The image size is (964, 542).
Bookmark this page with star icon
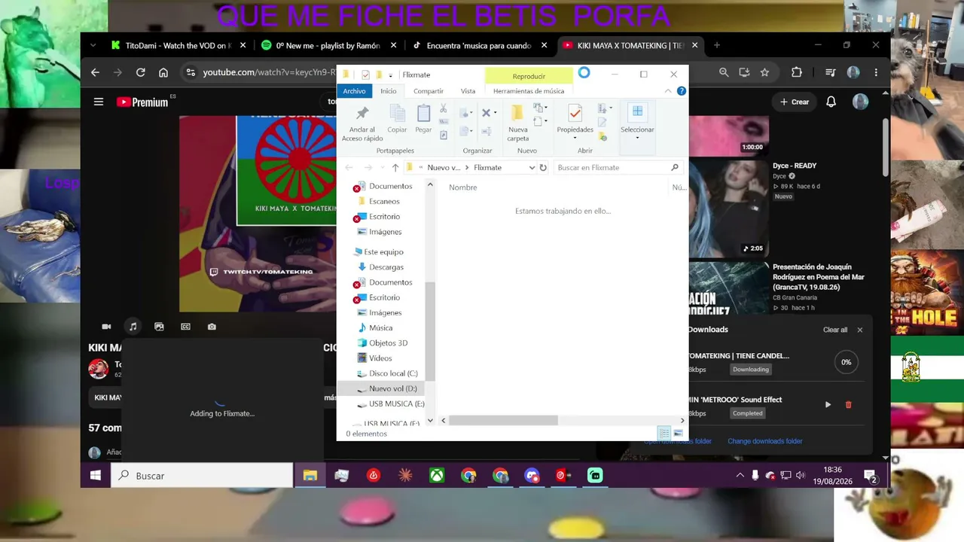[x=764, y=72]
